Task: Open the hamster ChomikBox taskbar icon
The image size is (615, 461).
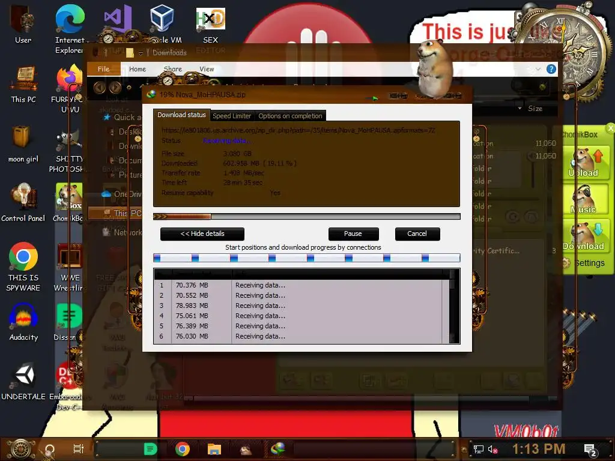Action: [246, 449]
